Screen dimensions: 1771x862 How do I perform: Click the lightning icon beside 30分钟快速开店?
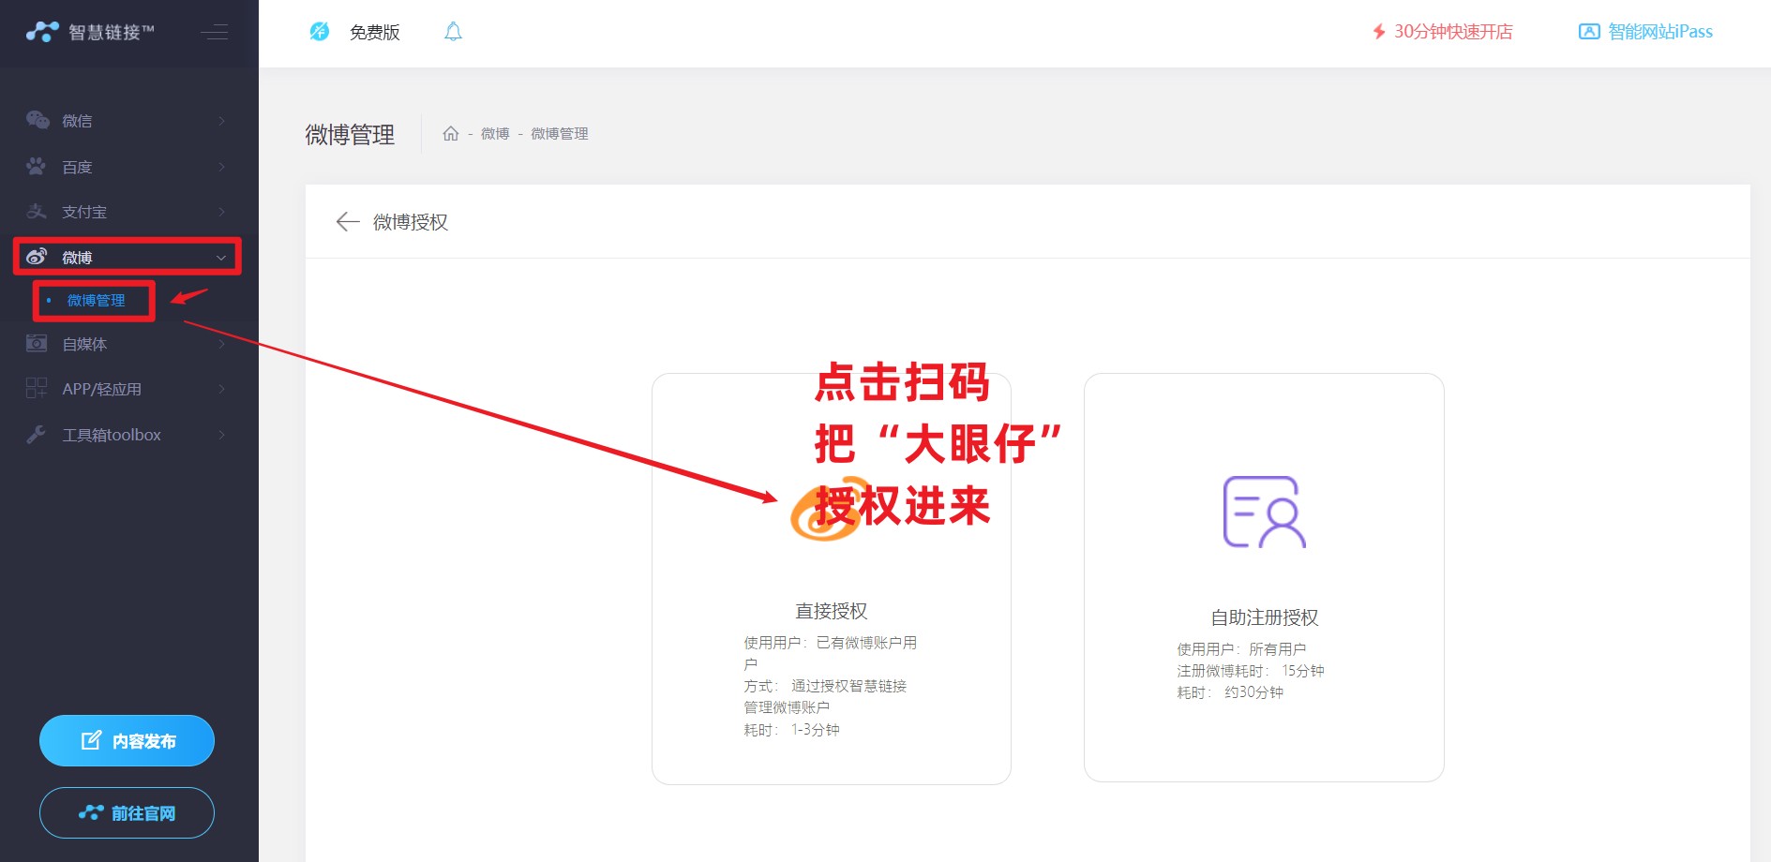click(x=1379, y=32)
